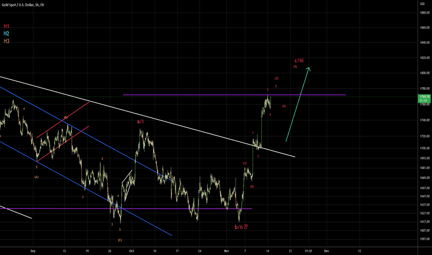Screen dimensions: 432x255
Task: Click the 24 date on time axis
Action: click(x=200, y=251)
